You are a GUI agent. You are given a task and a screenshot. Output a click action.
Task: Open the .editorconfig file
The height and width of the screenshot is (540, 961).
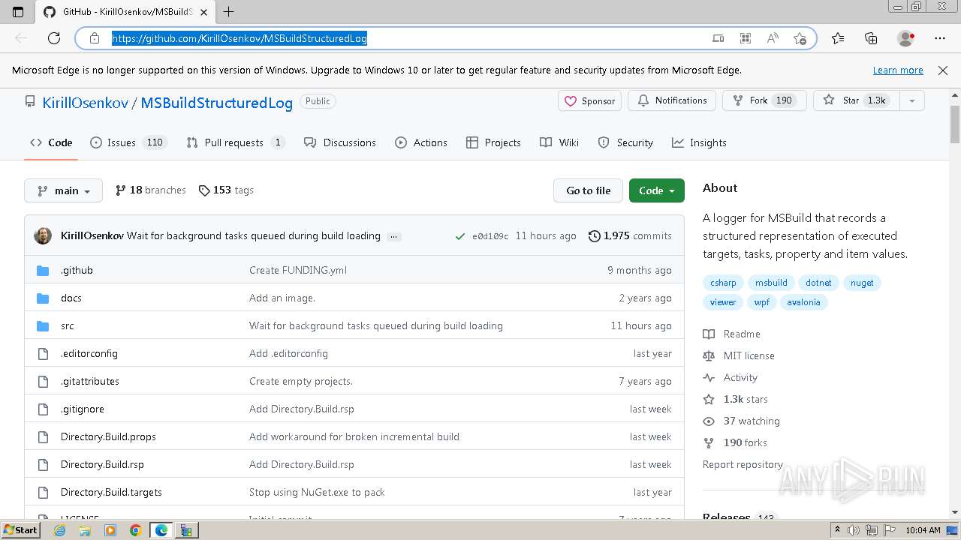coord(89,353)
